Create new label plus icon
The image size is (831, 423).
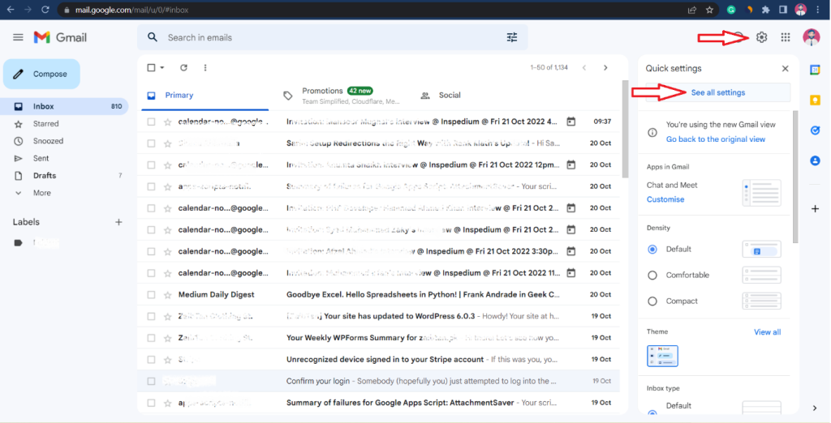pyautogui.click(x=118, y=222)
